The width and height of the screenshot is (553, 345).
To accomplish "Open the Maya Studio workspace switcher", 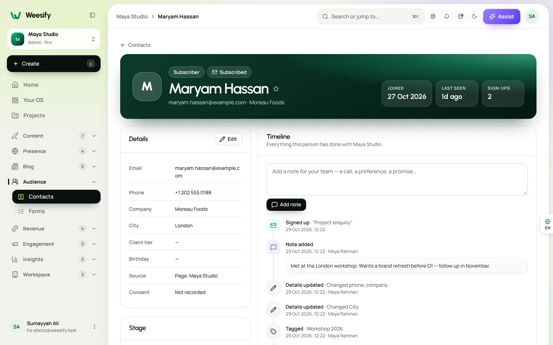I will pyautogui.click(x=54, y=39).
